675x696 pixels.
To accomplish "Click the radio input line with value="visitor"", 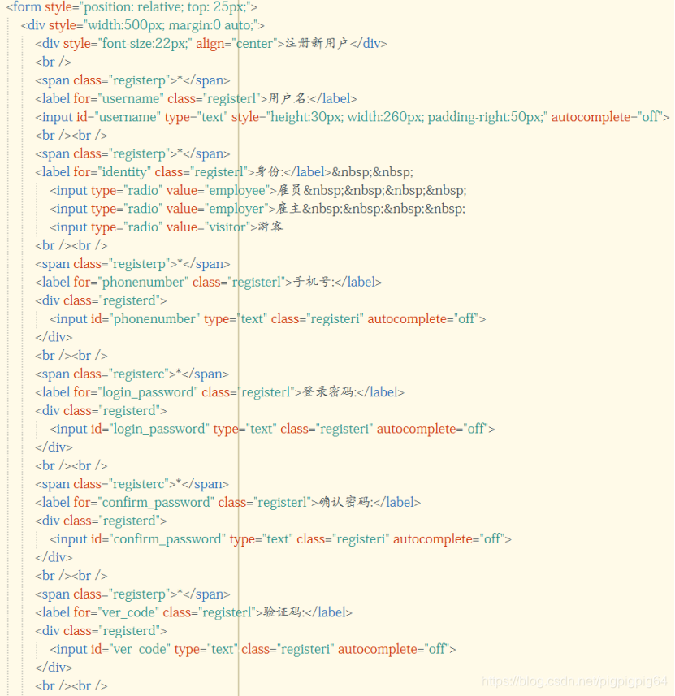I will click(167, 227).
